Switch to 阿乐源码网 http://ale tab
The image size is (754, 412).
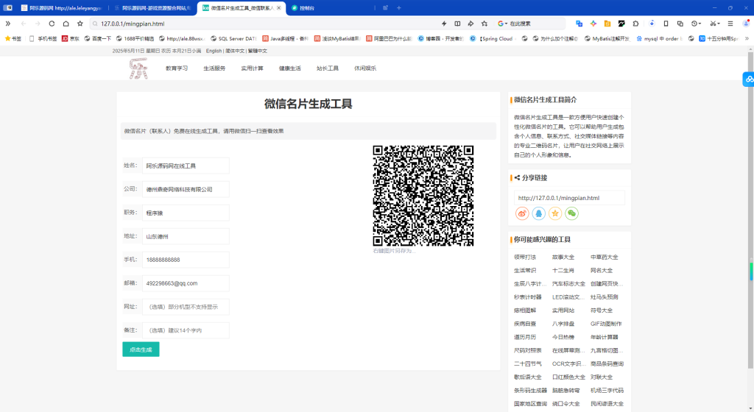coord(61,8)
